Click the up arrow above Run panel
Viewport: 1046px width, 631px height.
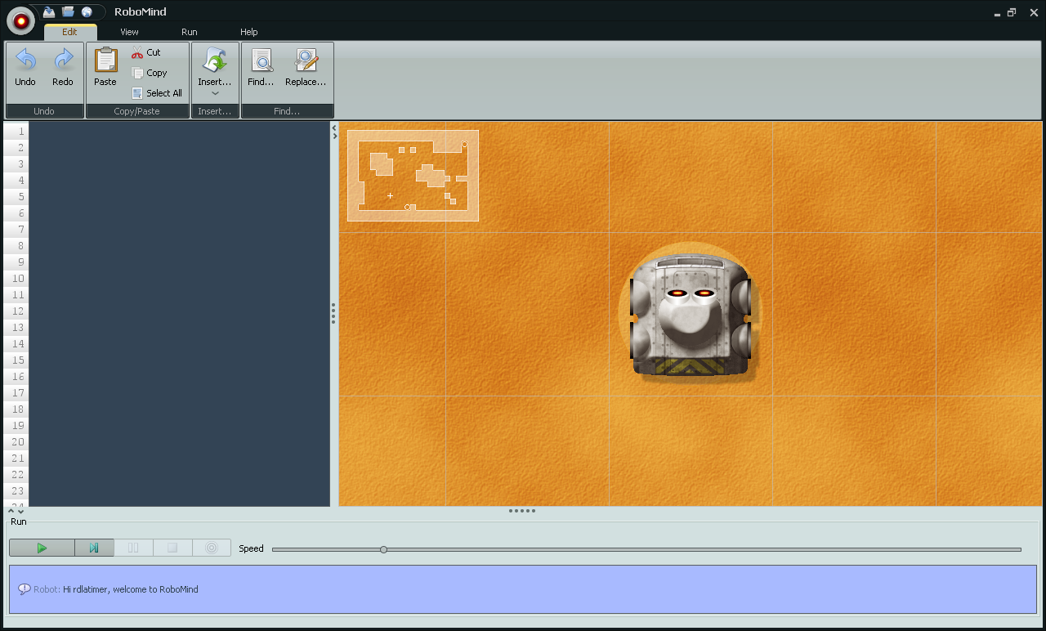(10, 511)
